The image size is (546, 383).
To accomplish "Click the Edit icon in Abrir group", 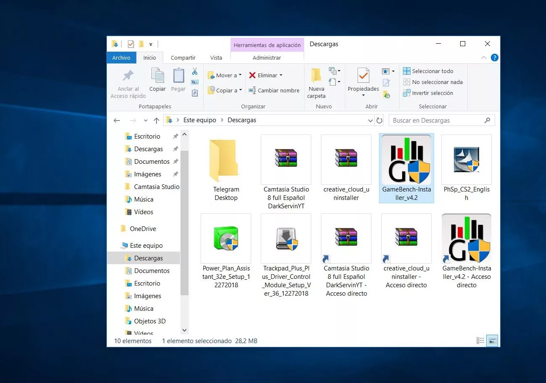I will point(386,83).
